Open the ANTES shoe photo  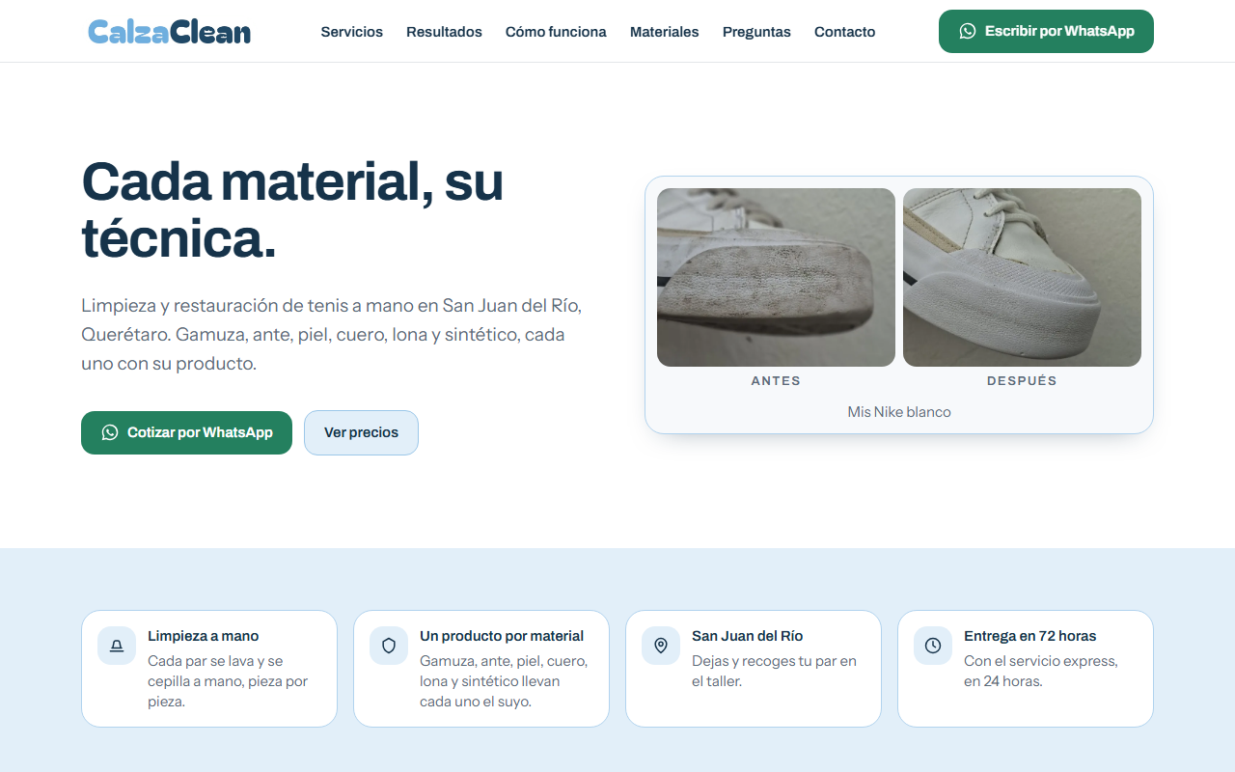pyautogui.click(x=776, y=277)
